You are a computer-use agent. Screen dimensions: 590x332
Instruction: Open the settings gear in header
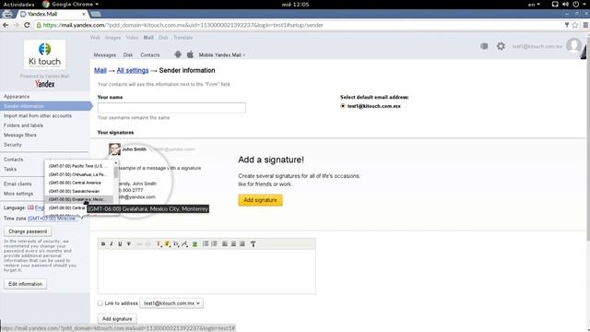tap(501, 46)
